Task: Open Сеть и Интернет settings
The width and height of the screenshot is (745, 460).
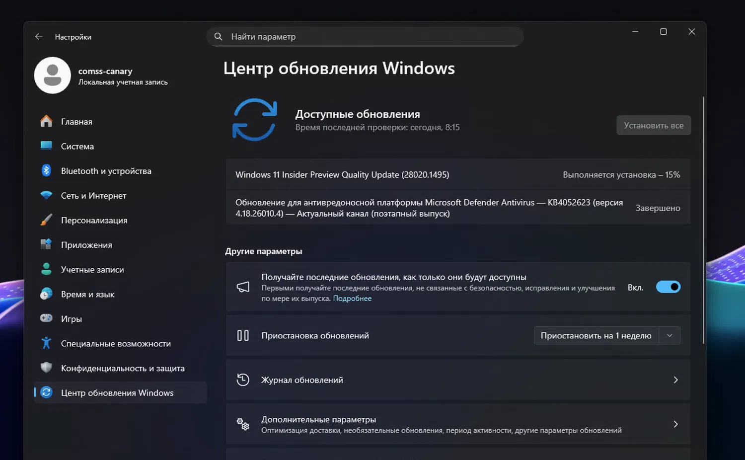Action: 93,195
